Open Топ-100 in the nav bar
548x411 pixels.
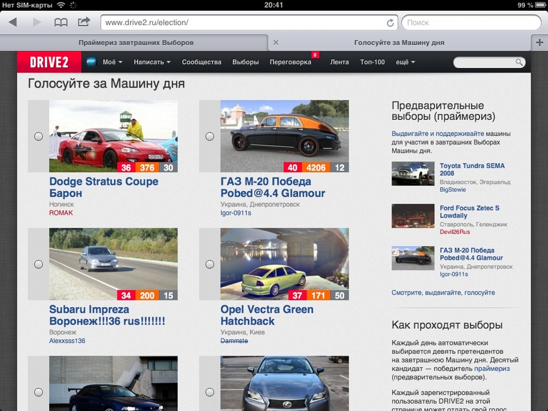click(x=372, y=62)
